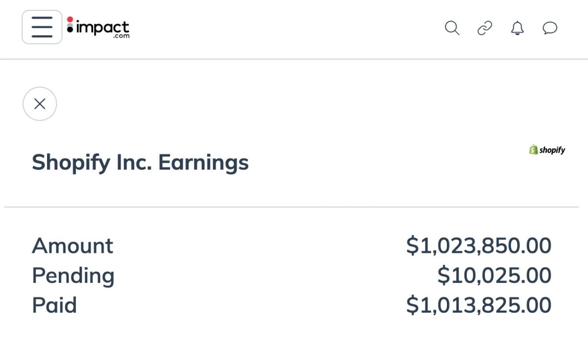Open the link creator chain icon
This screenshot has height=342, width=588.
[485, 28]
